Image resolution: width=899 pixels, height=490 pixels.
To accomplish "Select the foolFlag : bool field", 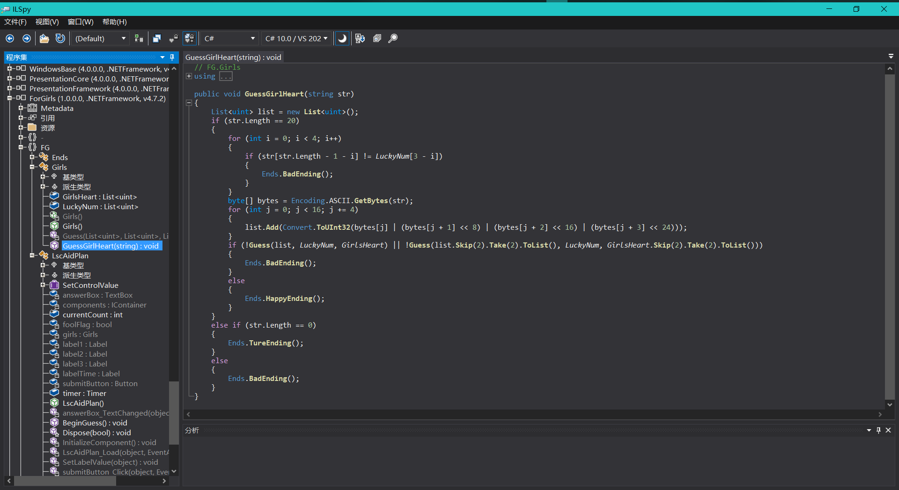I will [x=87, y=324].
